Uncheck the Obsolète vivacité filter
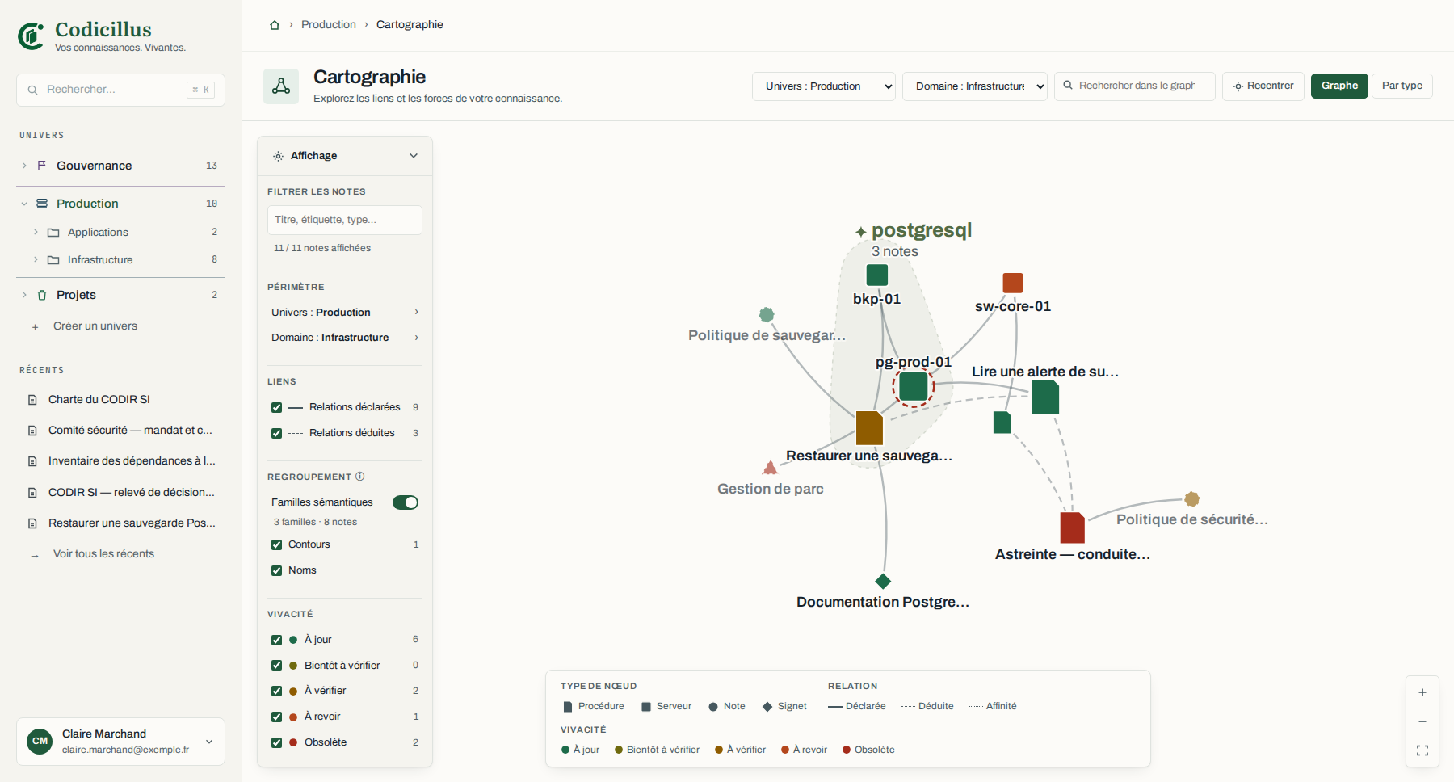 click(x=276, y=742)
